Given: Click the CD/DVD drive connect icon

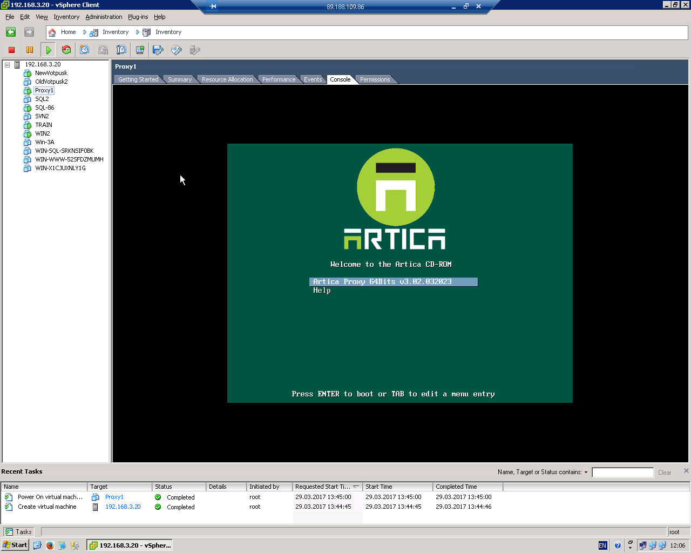Looking at the screenshot, I should (177, 50).
